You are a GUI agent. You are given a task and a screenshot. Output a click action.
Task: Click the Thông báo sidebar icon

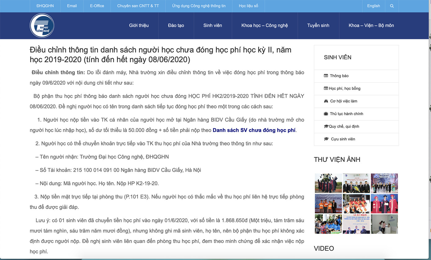(326, 76)
